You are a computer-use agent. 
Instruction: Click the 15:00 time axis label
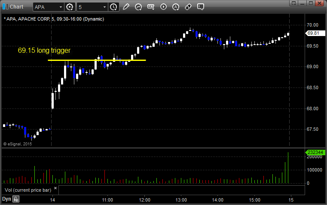tap(255, 200)
